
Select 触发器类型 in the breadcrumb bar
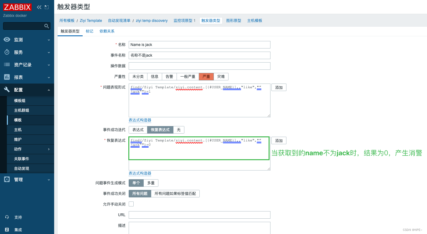point(211,21)
